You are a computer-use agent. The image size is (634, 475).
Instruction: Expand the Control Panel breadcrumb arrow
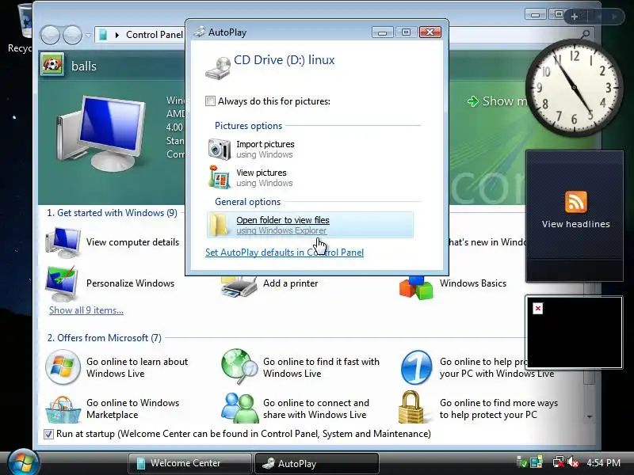(117, 35)
